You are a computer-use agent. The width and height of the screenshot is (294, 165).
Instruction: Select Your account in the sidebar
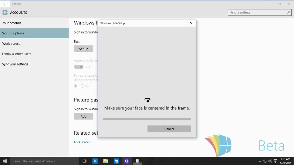11,23
